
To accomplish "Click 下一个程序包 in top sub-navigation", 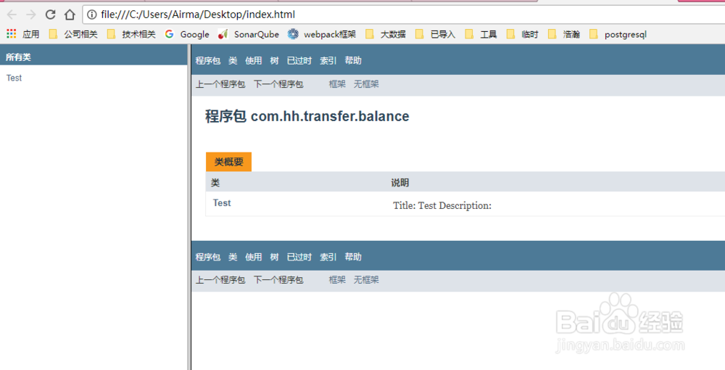I will (x=278, y=84).
